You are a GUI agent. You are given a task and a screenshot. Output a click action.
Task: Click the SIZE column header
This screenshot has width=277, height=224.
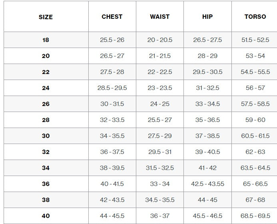pyautogui.click(x=46, y=17)
